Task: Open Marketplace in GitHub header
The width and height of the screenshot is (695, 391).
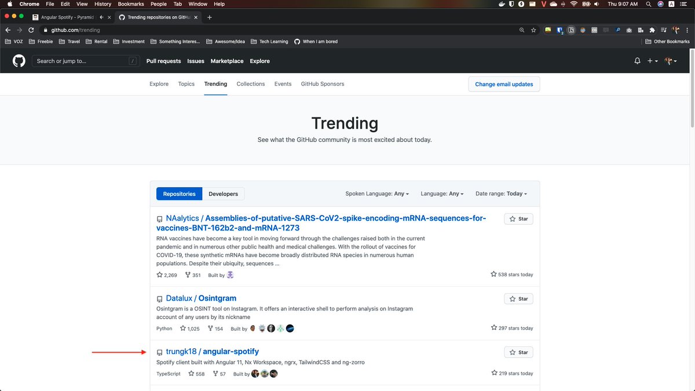Action: (227, 61)
